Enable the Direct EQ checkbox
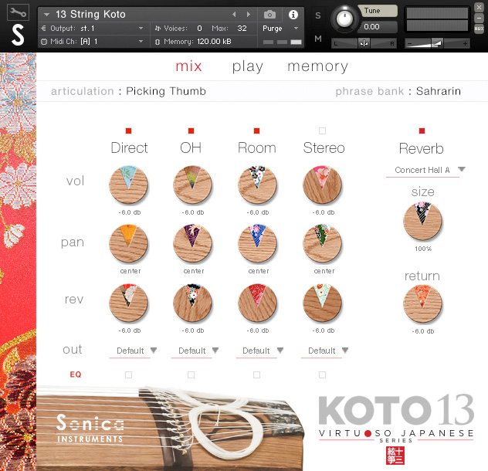 tap(128, 374)
